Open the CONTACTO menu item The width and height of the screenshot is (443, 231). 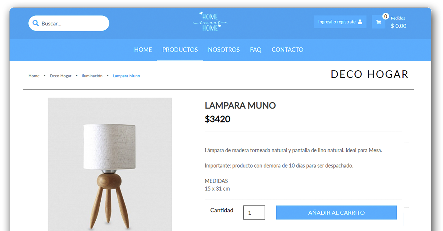pos(287,50)
